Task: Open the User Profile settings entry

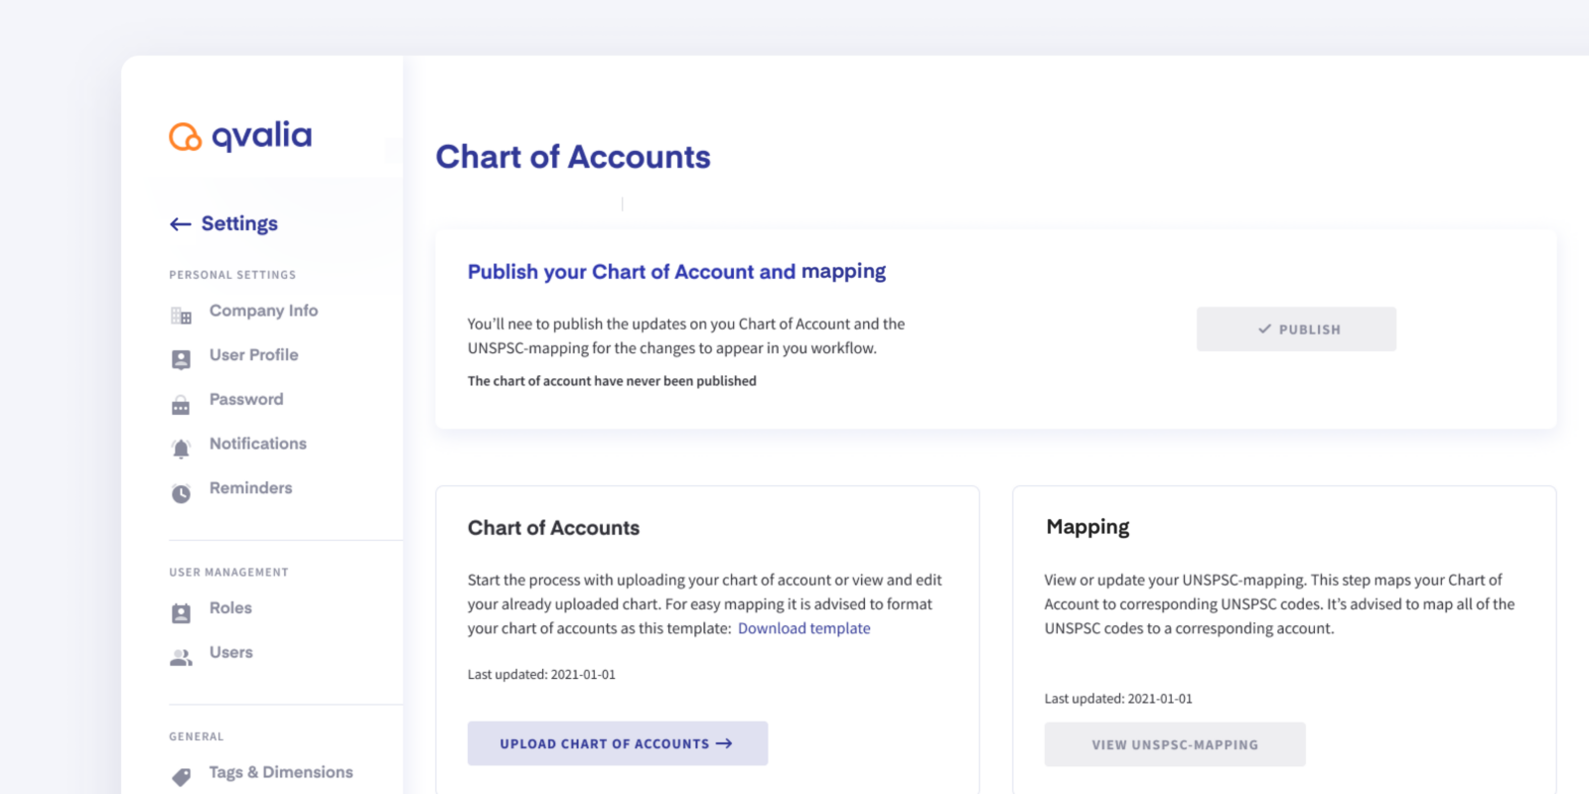Action: pos(253,354)
